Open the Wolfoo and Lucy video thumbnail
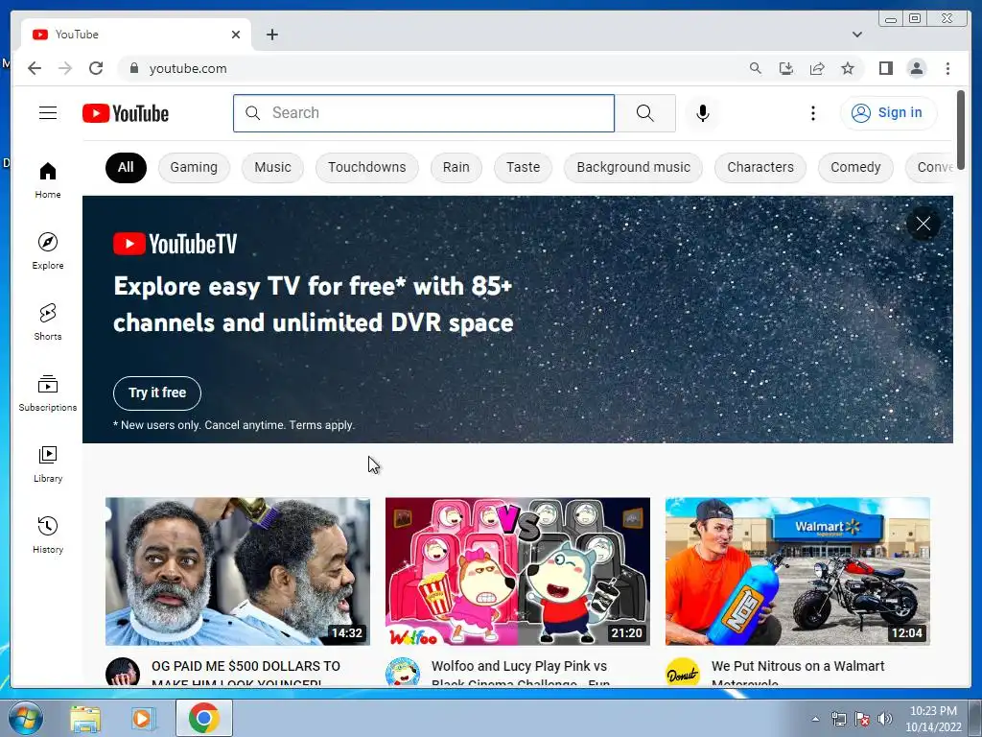Viewport: 982px width, 737px height. point(517,571)
